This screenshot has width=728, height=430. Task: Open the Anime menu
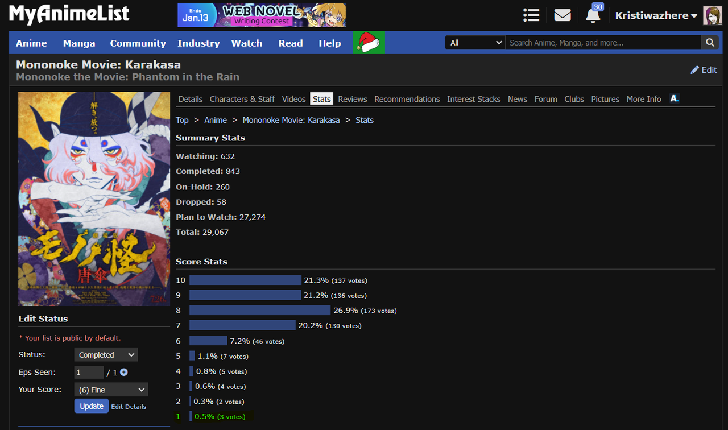[x=32, y=43]
